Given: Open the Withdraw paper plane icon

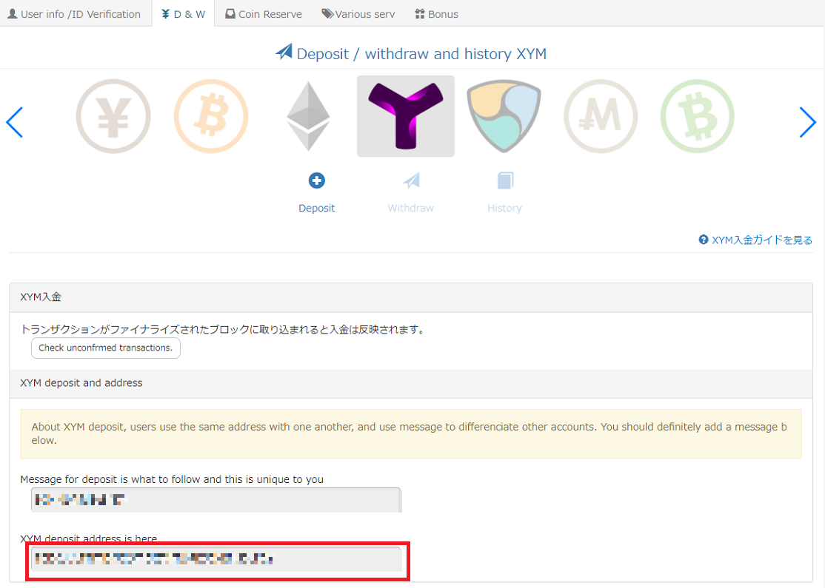Looking at the screenshot, I should pos(412,180).
